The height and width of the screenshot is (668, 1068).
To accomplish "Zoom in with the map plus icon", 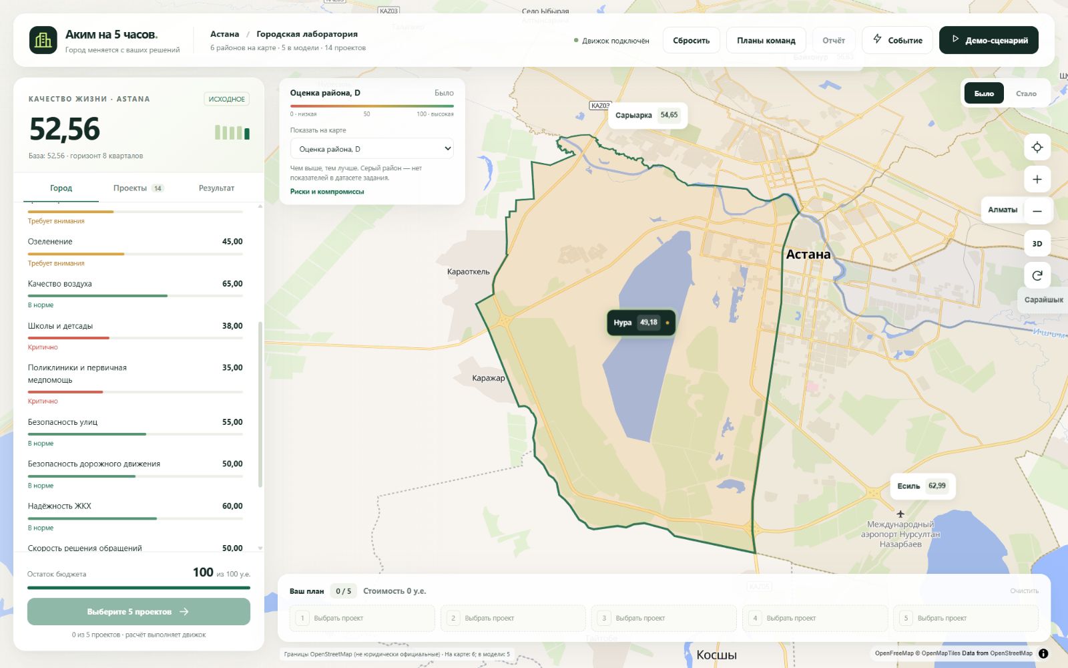I will (1037, 179).
